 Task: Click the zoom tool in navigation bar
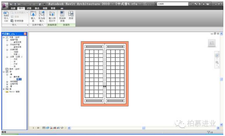217,63
